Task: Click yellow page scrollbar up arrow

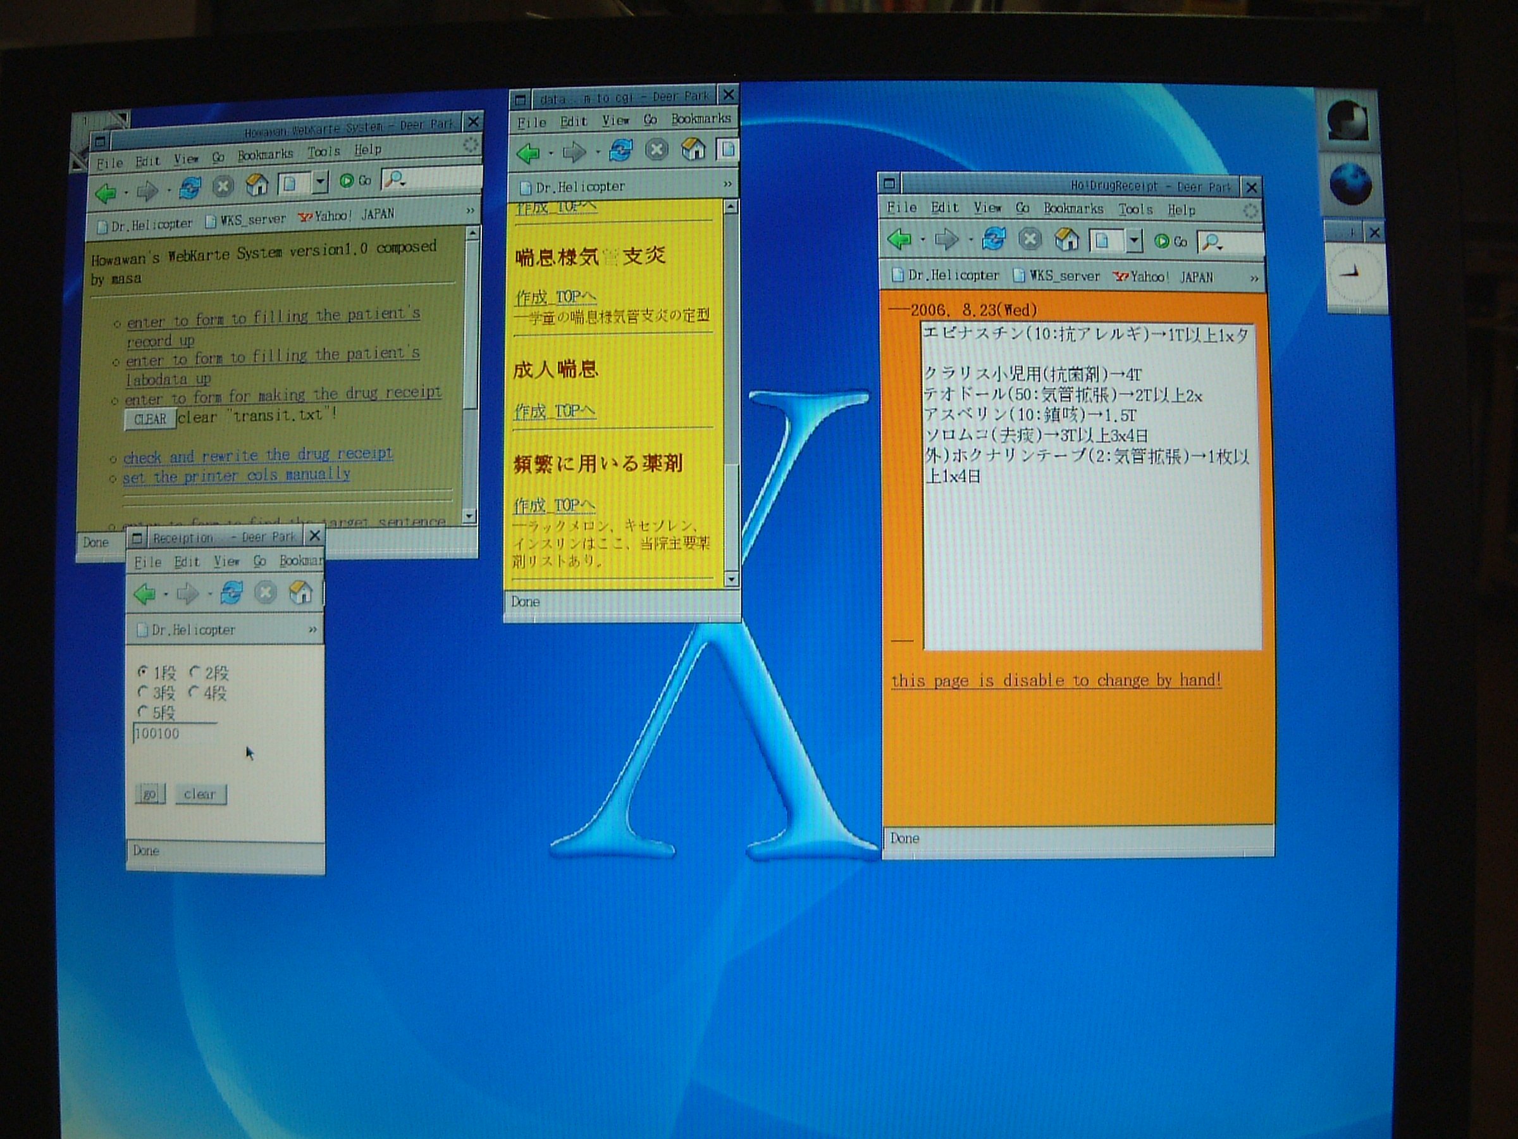Action: tap(730, 207)
